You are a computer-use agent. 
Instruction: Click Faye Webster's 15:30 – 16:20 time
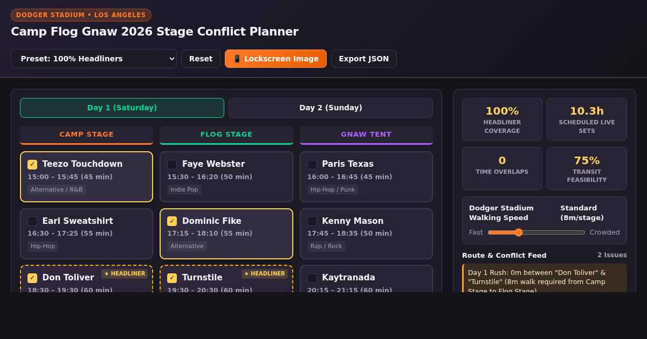click(210, 177)
